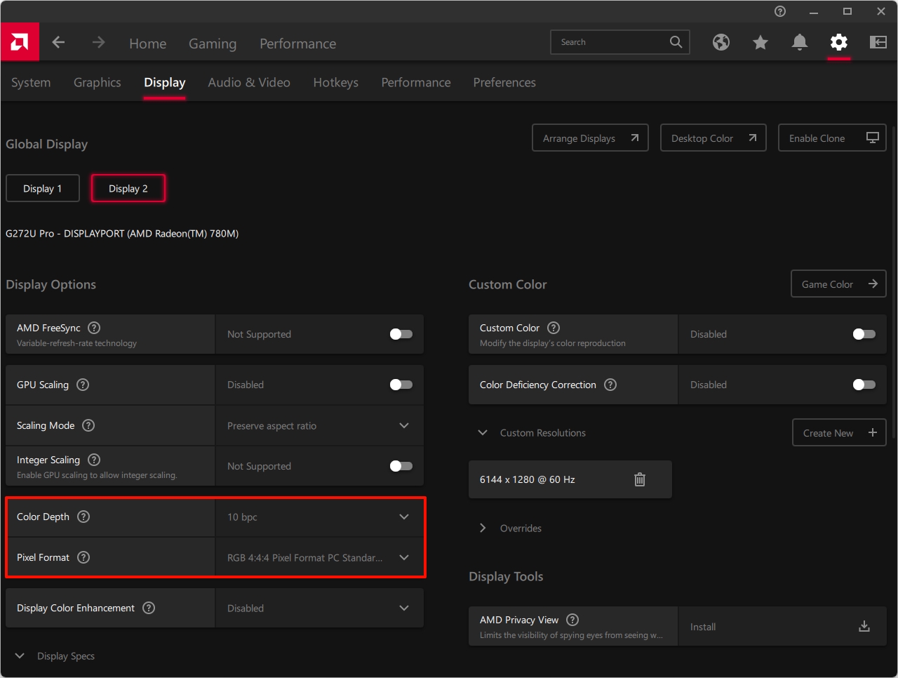Select the Display 1 button
898x678 pixels.
42,188
